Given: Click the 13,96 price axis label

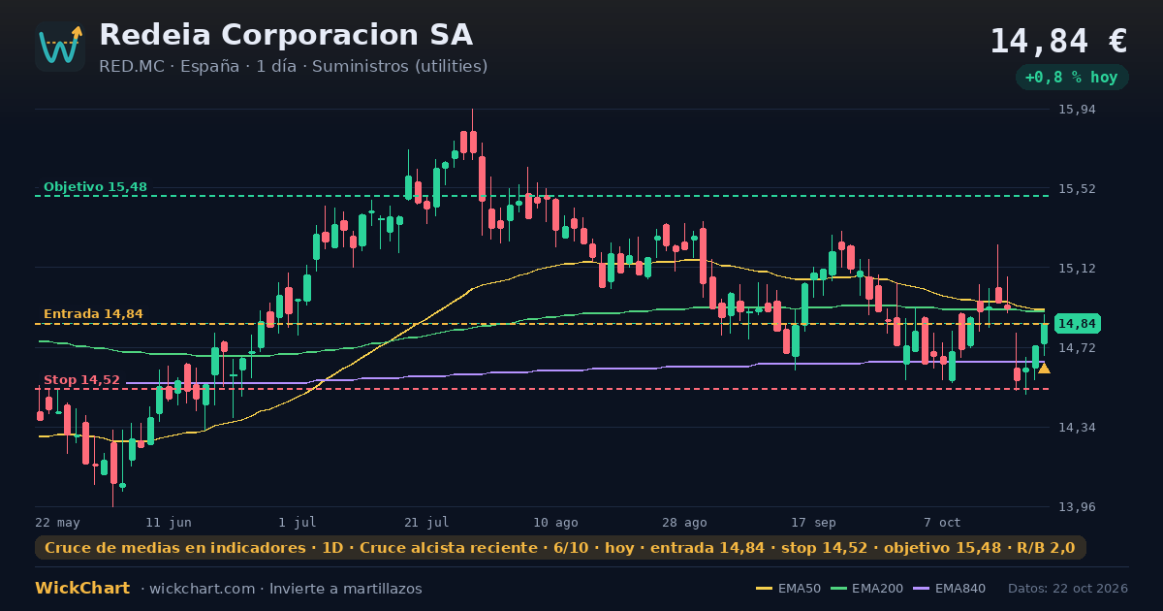Looking at the screenshot, I should coord(1077,506).
